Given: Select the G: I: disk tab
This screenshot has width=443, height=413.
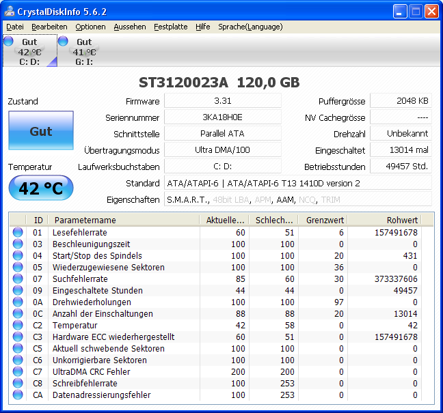Looking at the screenshot, I should pos(84,51).
